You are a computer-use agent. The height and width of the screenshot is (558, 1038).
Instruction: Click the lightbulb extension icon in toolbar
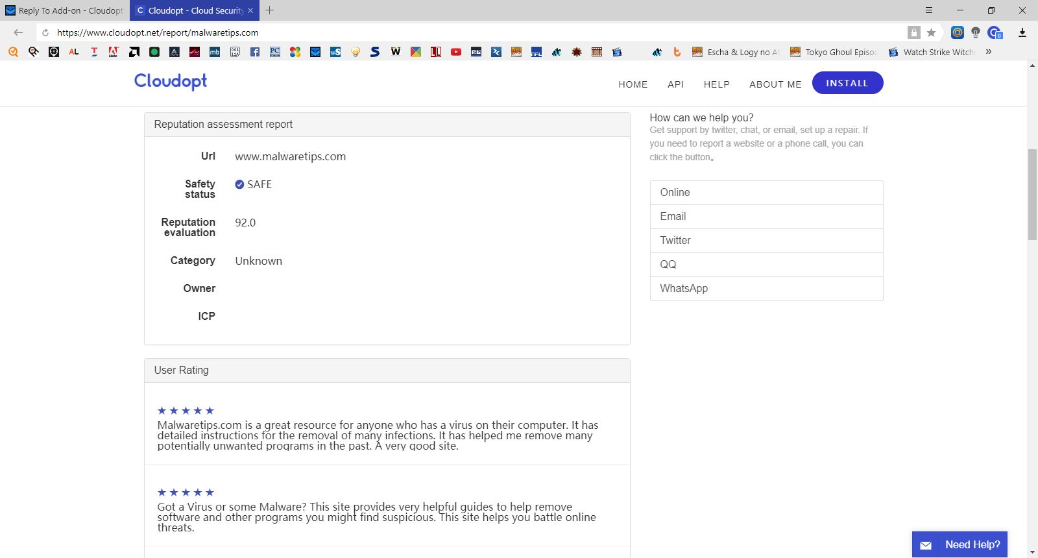(x=976, y=32)
